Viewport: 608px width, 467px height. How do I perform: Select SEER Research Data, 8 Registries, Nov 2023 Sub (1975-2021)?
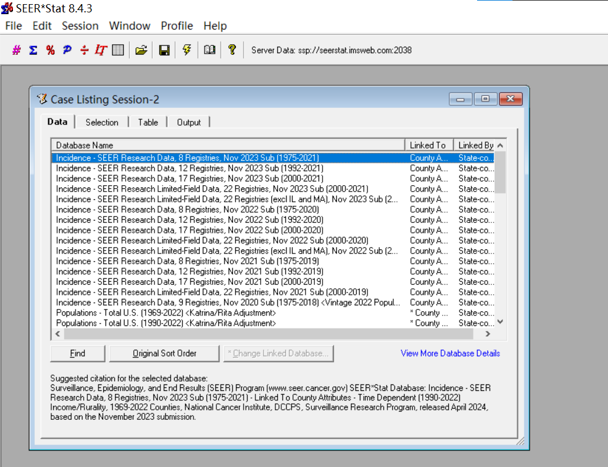(273, 158)
